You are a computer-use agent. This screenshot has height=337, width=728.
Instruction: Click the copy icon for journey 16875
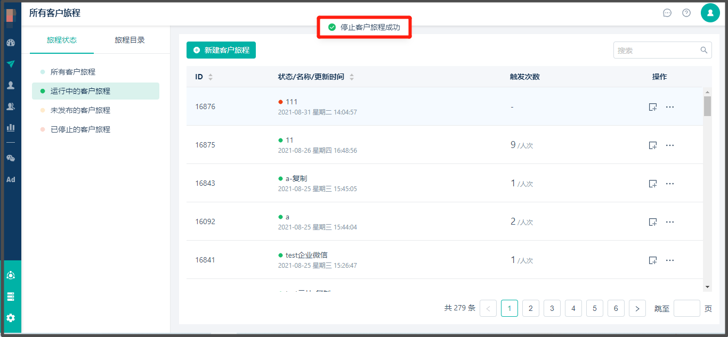coord(652,145)
